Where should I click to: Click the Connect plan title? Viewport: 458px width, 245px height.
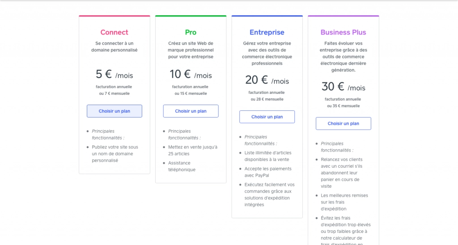[x=114, y=32]
